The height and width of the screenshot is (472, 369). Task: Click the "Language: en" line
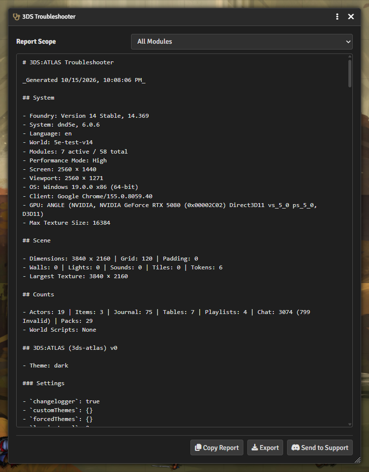tap(47, 133)
